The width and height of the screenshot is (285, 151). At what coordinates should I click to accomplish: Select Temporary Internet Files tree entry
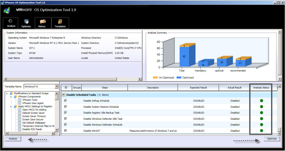pos(38,126)
